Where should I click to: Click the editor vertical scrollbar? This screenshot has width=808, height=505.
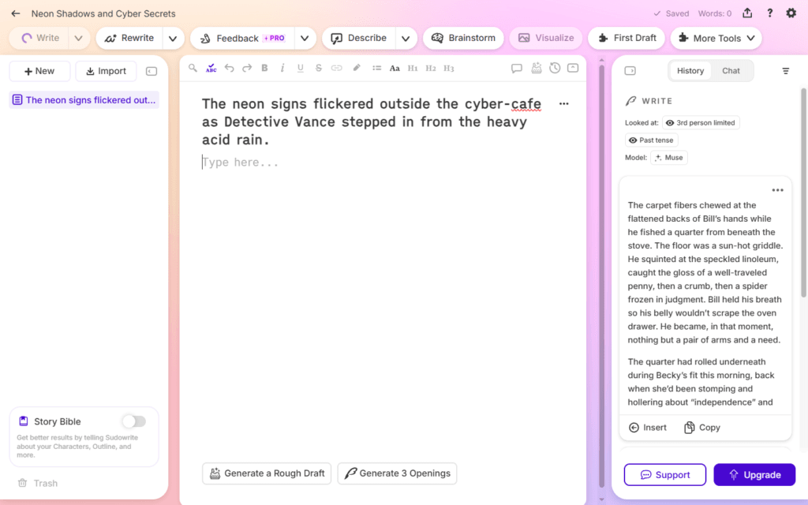601,275
